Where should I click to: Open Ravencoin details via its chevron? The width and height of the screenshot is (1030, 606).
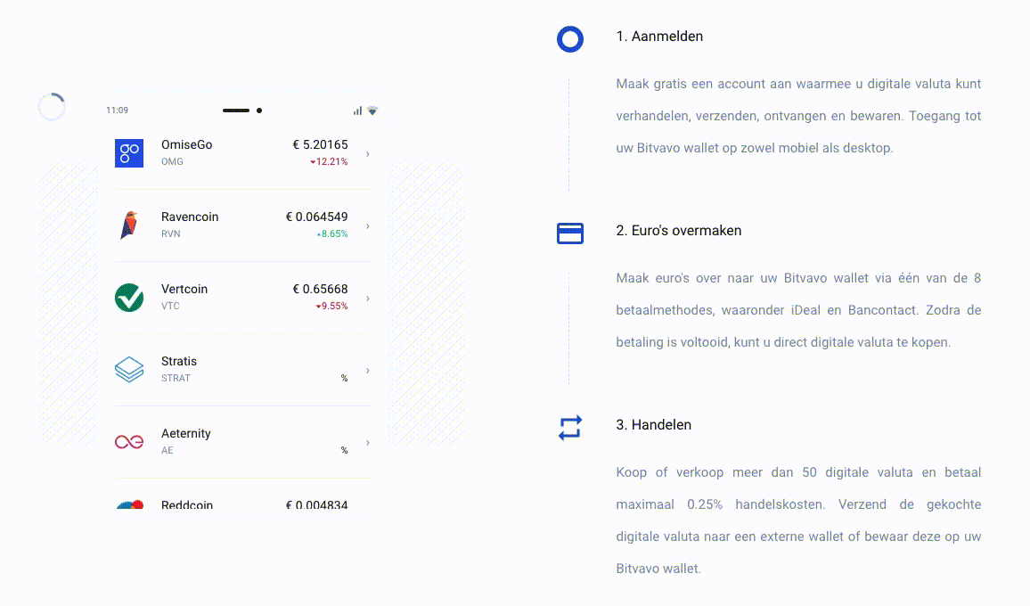(367, 225)
